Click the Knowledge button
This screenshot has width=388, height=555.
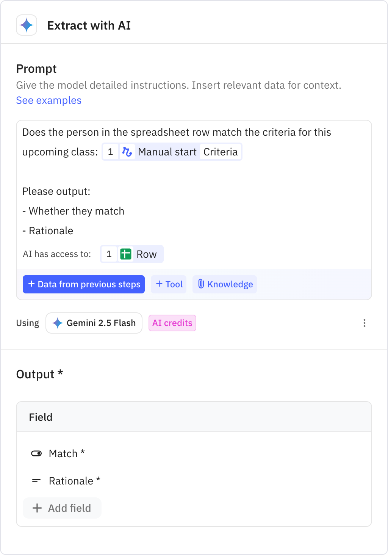(224, 284)
